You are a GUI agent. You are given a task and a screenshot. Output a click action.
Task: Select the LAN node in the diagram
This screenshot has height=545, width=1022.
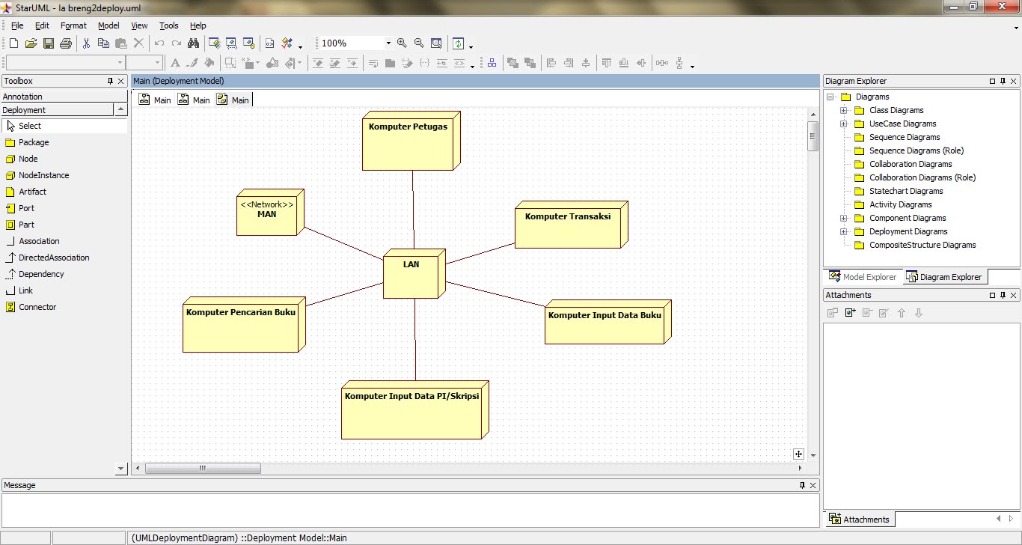point(414,274)
